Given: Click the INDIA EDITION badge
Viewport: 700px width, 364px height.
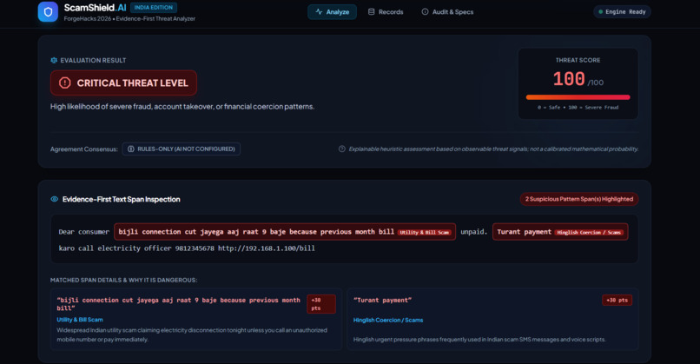Looking at the screenshot, I should click(154, 8).
